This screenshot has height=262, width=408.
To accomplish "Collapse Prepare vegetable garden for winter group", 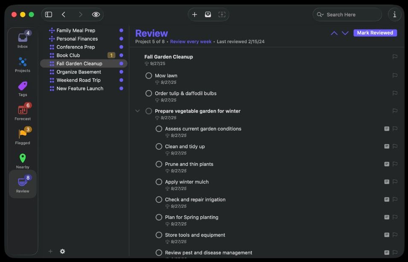I will [137, 111].
